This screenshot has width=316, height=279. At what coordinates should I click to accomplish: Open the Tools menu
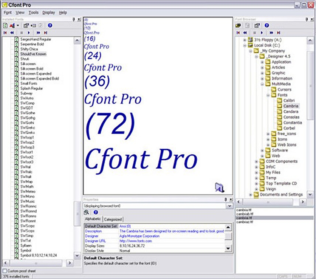(34, 12)
